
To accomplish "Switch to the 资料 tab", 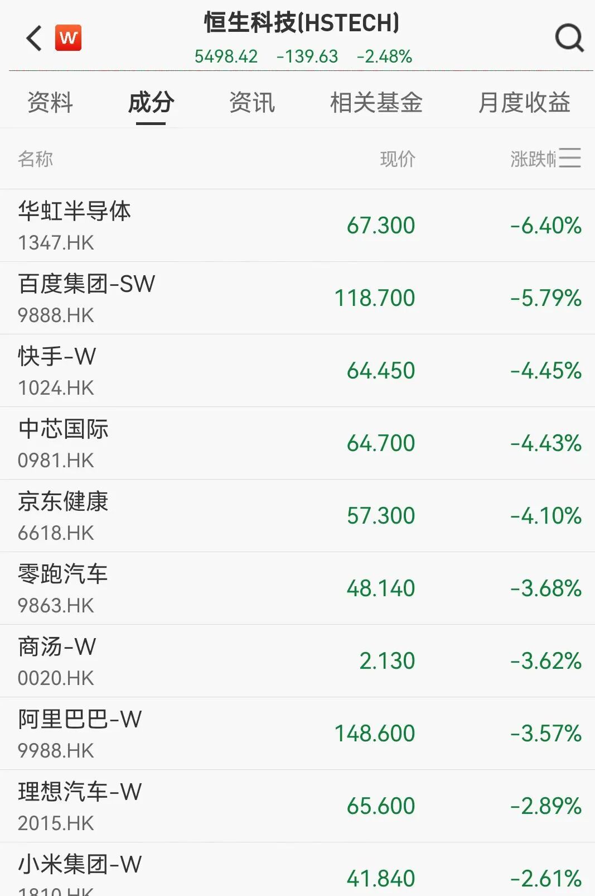I will pos(50,103).
